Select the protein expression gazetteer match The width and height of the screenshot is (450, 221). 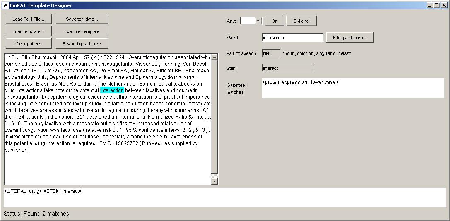click(300, 82)
